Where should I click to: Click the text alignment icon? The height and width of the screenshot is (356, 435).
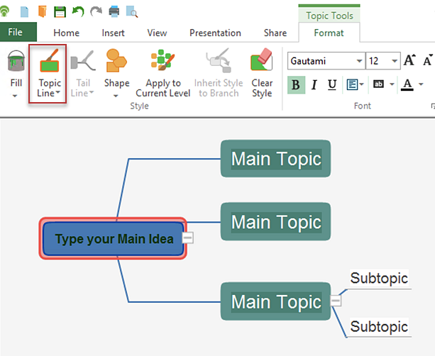tap(352, 84)
